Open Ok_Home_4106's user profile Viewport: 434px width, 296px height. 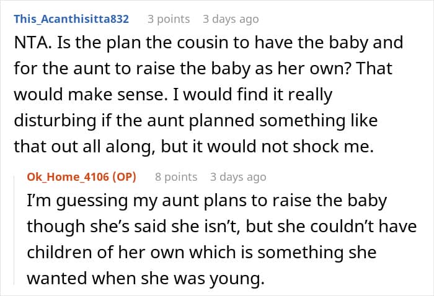66,177
